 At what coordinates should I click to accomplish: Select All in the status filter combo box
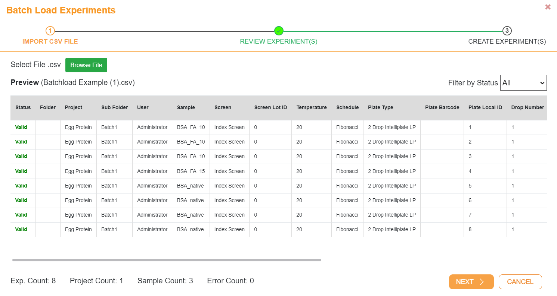coord(523,82)
